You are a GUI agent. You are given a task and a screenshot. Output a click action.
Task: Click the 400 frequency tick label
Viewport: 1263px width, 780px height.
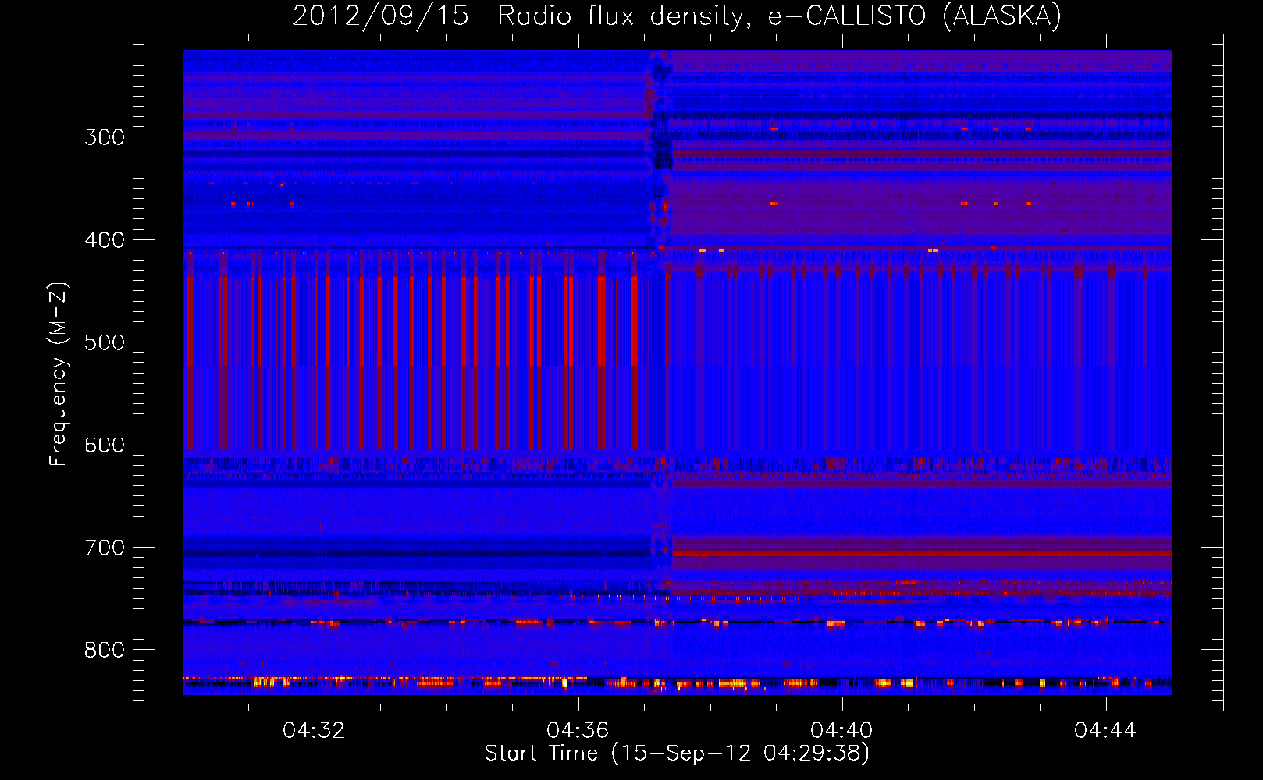pyautogui.click(x=105, y=240)
